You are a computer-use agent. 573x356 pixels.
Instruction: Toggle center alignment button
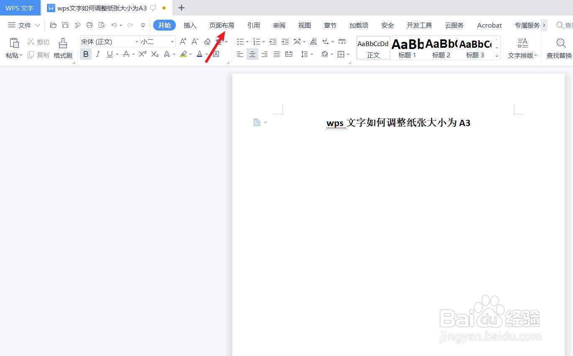[x=252, y=54]
